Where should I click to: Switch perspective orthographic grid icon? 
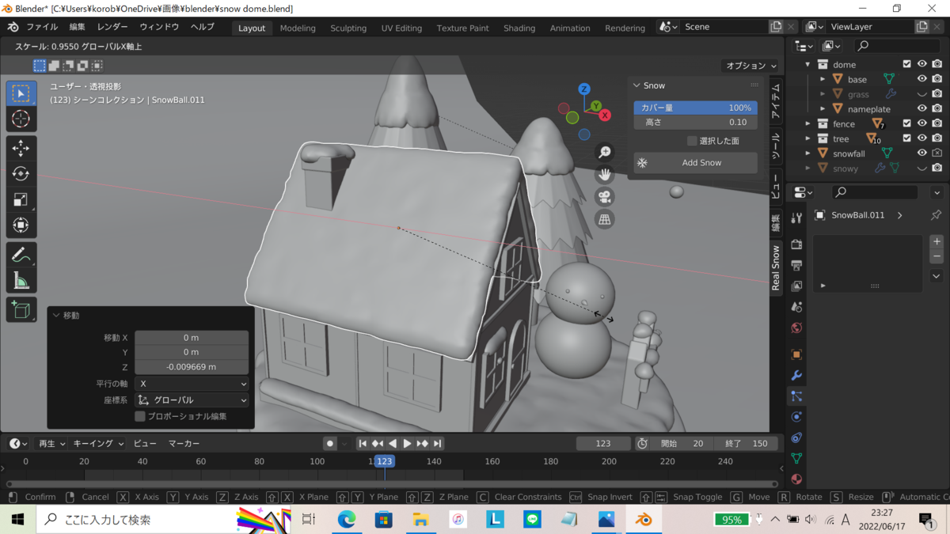click(605, 220)
